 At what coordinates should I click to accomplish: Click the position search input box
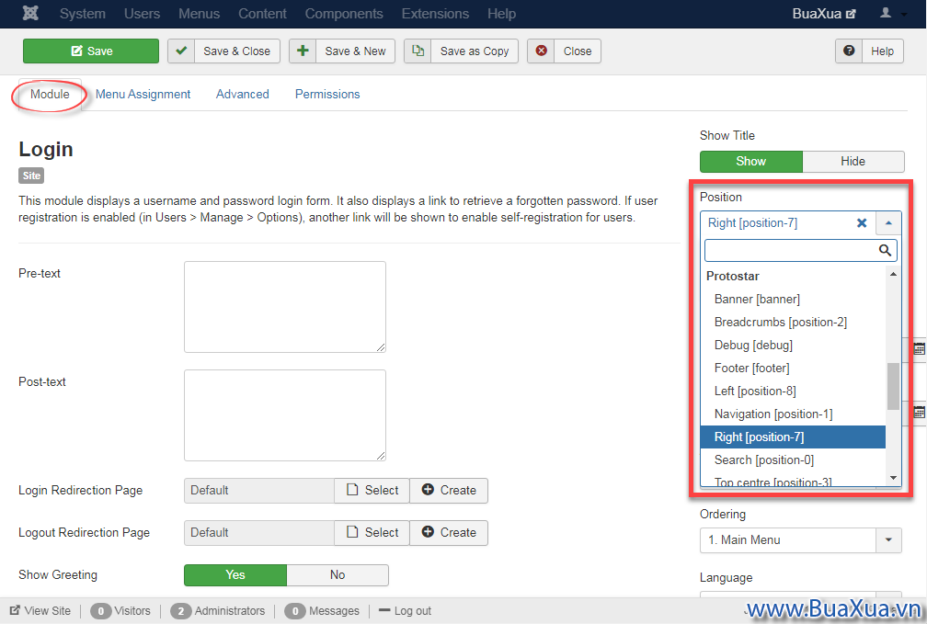pyautogui.click(x=800, y=250)
